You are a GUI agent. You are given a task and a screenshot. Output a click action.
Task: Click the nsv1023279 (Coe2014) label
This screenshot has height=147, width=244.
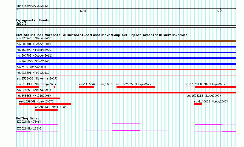pos(33,61)
